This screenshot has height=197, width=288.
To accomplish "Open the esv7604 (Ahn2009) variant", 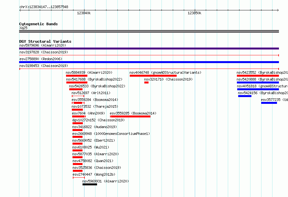I will pos(89,113).
